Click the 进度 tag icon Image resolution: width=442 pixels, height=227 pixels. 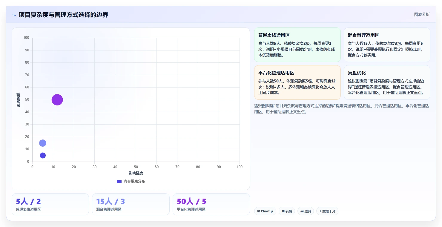(x=302, y=211)
